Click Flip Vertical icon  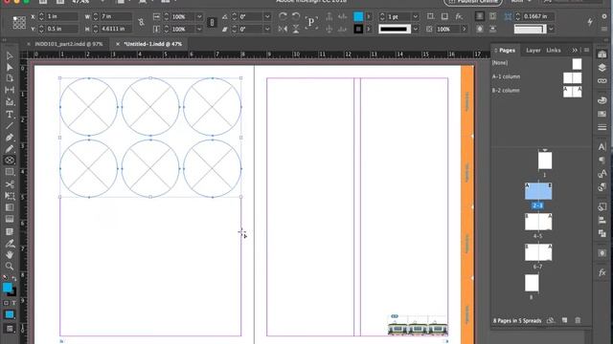point(296,29)
